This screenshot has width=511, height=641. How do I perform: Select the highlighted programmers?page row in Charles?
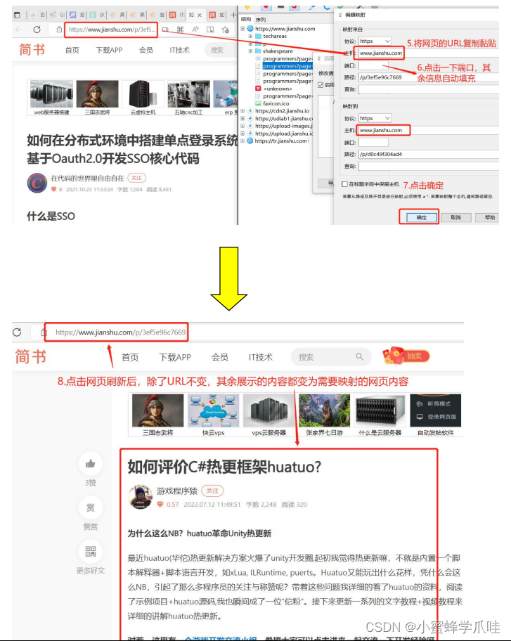(x=287, y=66)
